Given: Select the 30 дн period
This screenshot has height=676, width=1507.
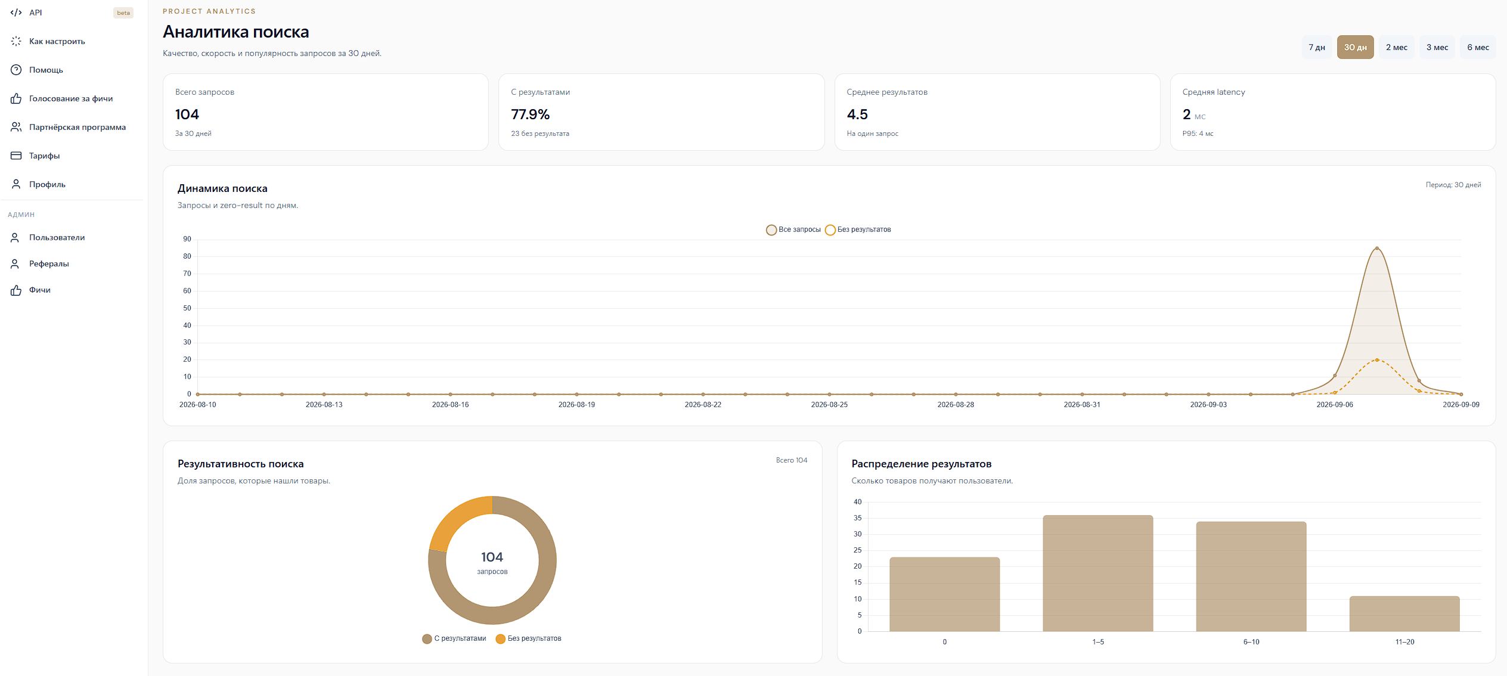Looking at the screenshot, I should point(1356,47).
